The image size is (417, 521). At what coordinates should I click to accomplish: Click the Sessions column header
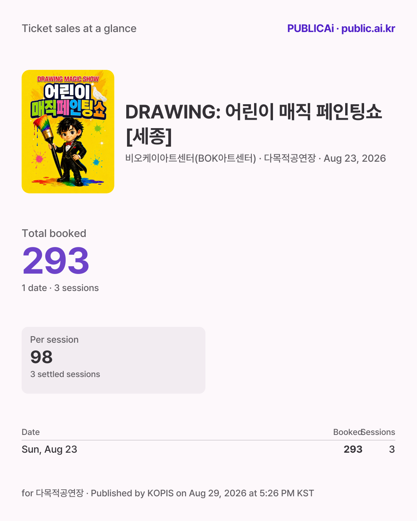[379, 432]
